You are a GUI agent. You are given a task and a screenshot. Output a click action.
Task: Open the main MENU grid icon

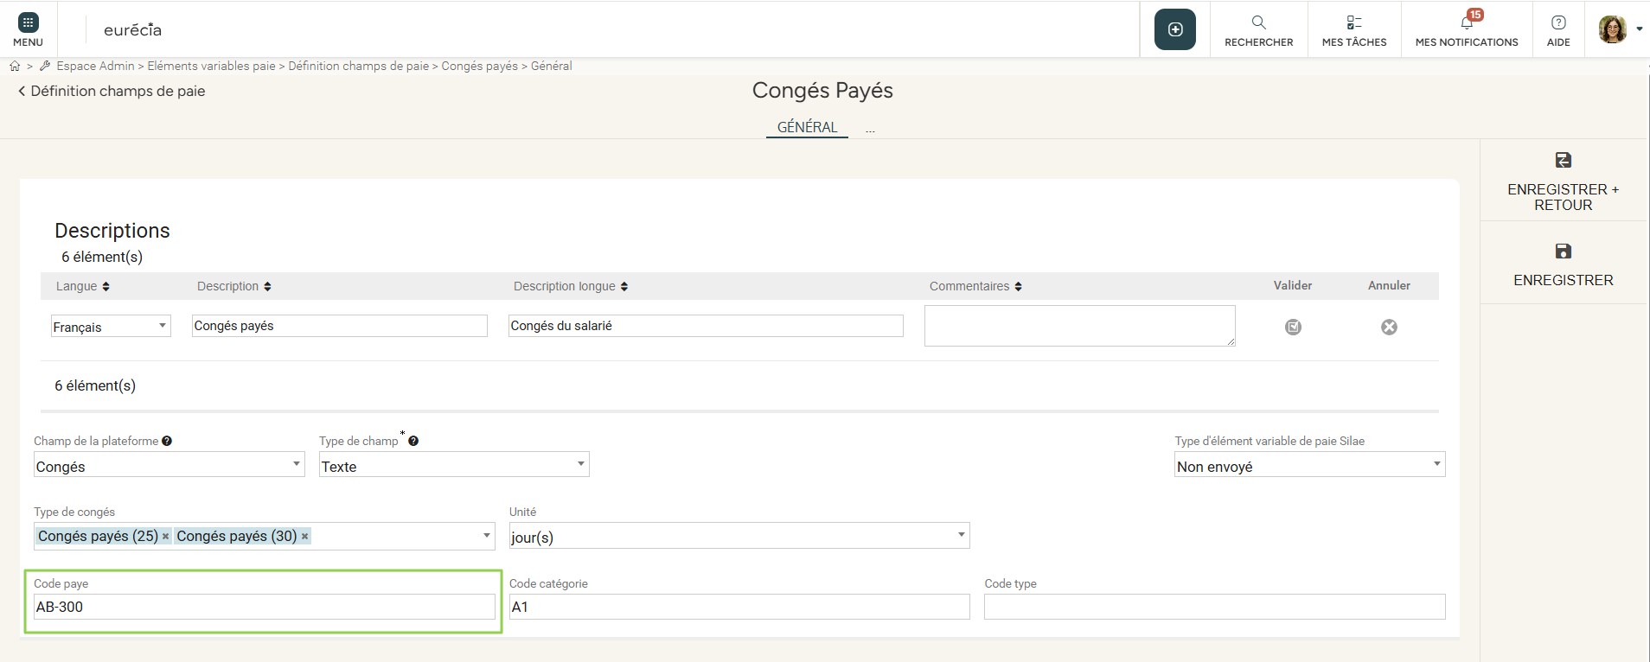[x=28, y=23]
